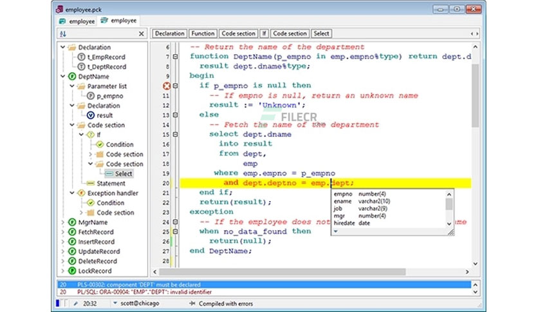Click the Select breadcrumb button

pyautogui.click(x=322, y=34)
